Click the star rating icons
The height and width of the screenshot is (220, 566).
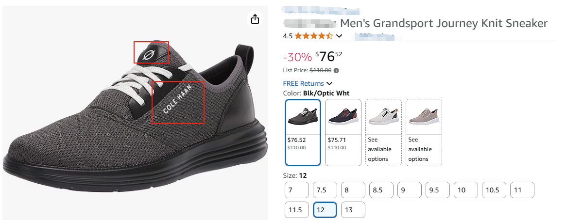pos(313,36)
